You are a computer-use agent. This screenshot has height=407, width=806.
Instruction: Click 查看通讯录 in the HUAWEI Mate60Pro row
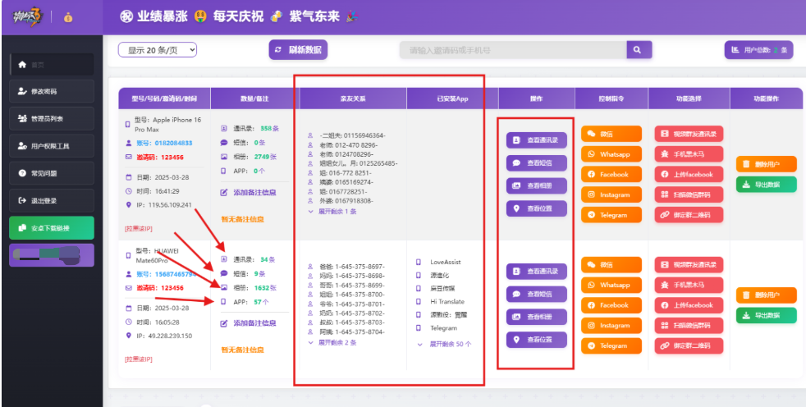(x=537, y=271)
